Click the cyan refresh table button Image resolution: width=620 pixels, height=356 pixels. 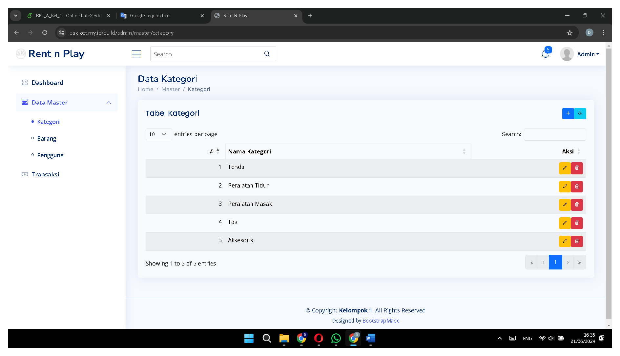[x=580, y=113]
